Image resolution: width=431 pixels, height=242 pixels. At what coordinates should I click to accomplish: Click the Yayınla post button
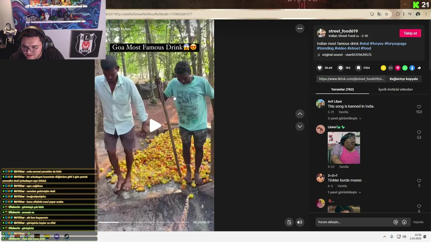point(418,222)
